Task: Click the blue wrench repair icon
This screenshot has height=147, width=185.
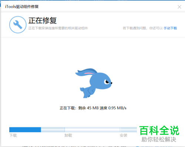Action: coord(18,25)
